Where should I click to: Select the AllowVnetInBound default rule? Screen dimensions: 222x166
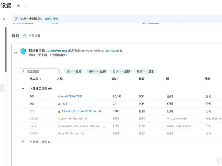(x=70, y=119)
